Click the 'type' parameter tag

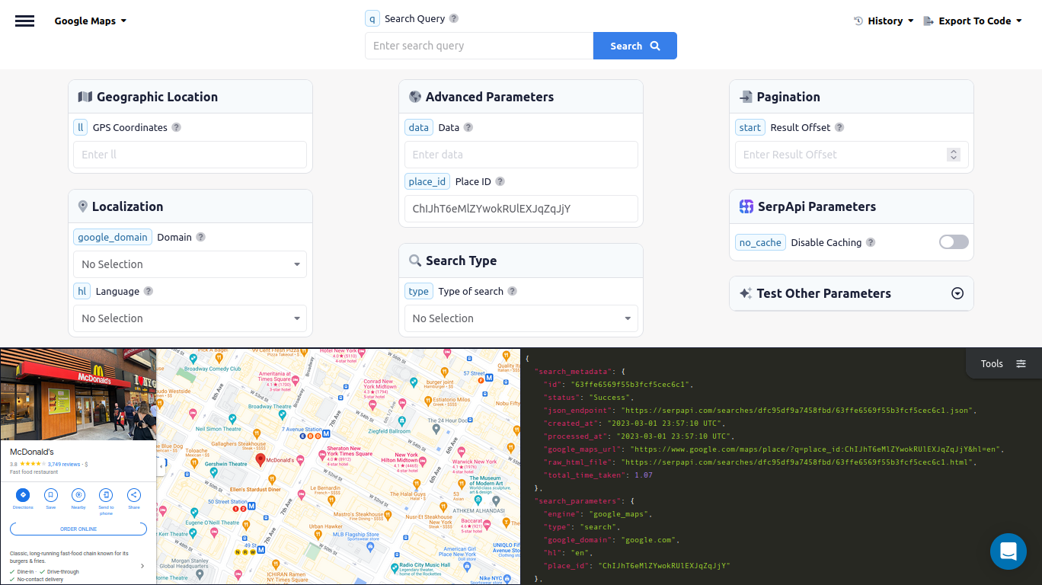coord(419,291)
